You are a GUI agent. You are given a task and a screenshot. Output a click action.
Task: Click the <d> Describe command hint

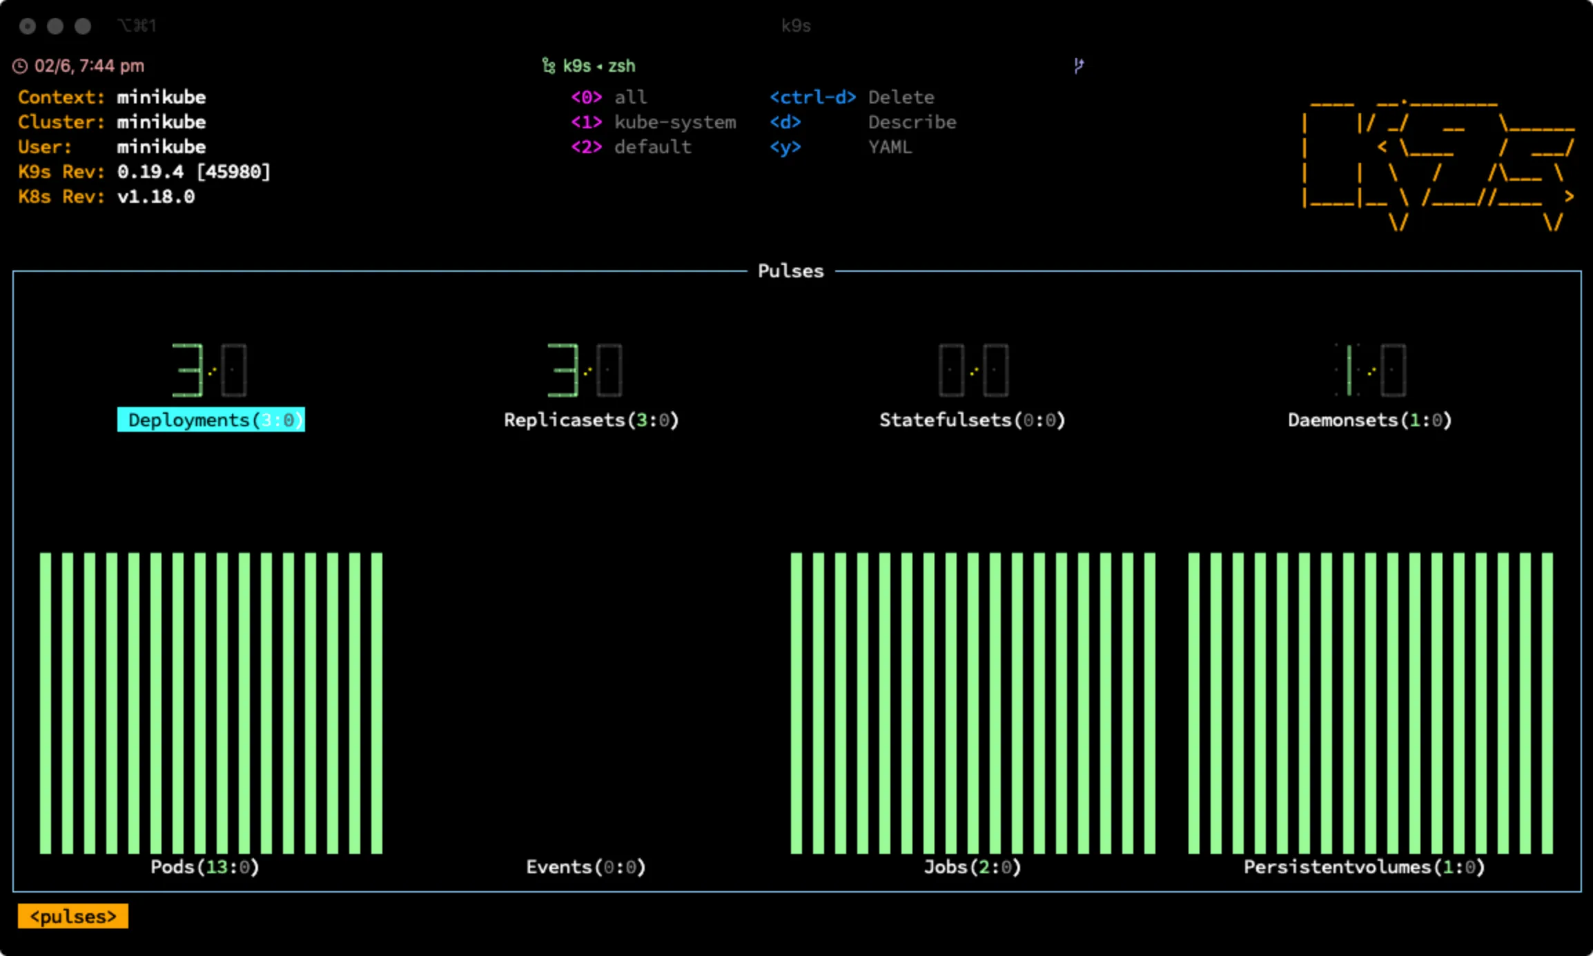pos(863,122)
